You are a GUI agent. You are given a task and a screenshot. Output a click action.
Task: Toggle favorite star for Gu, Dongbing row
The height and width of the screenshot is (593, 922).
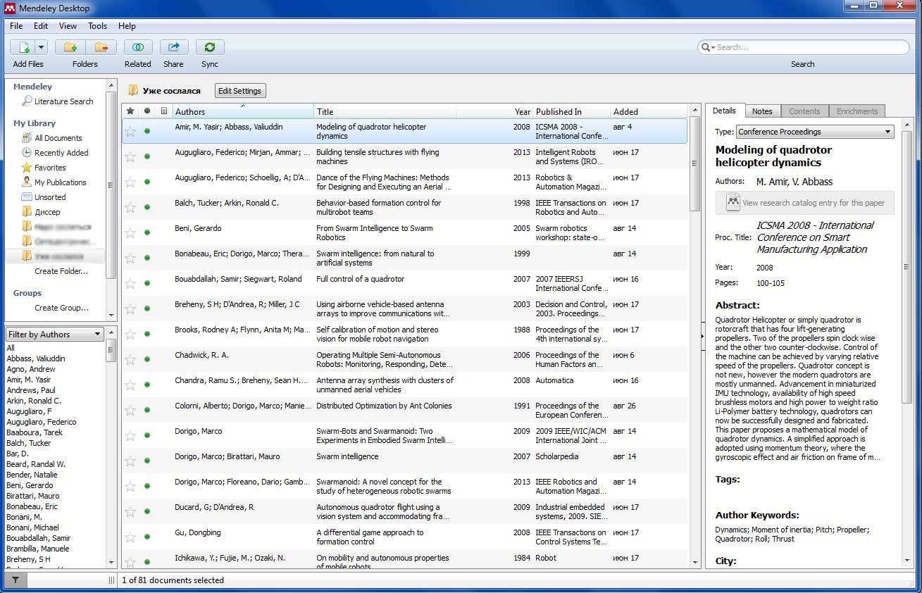click(130, 537)
